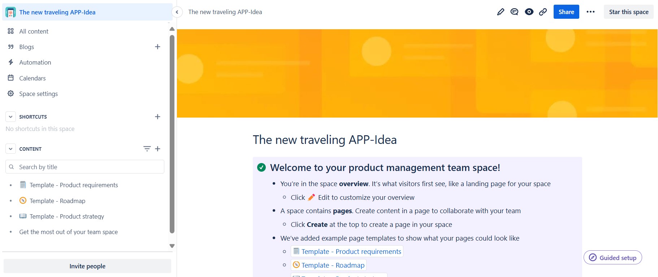Create new content with the plus icon
Screen dimensions: 658x277
[157, 149]
